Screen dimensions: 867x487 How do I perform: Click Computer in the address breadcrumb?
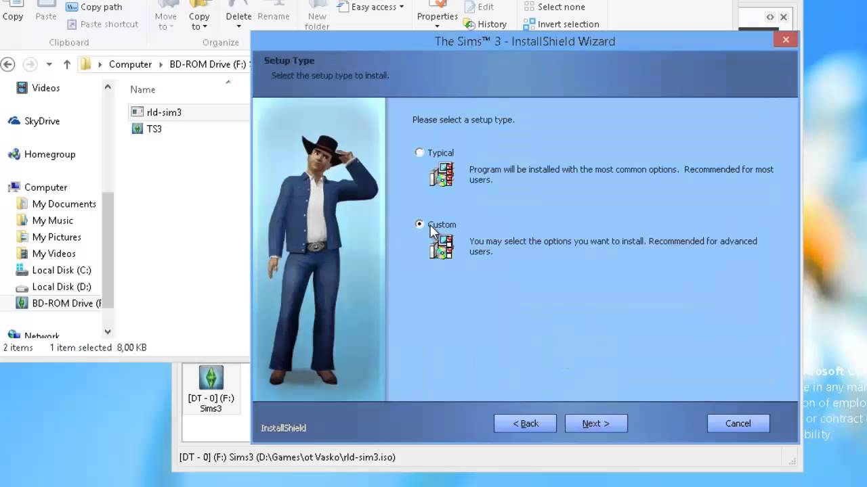[130, 64]
